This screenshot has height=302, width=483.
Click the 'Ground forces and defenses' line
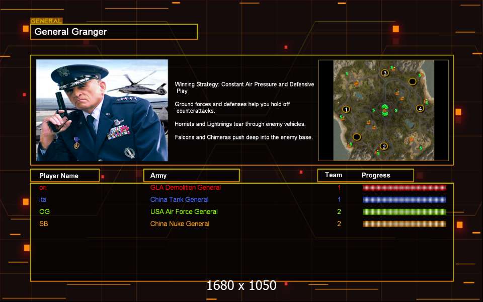tap(232, 107)
